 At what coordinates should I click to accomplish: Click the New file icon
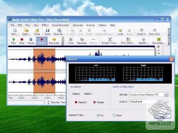15,32
